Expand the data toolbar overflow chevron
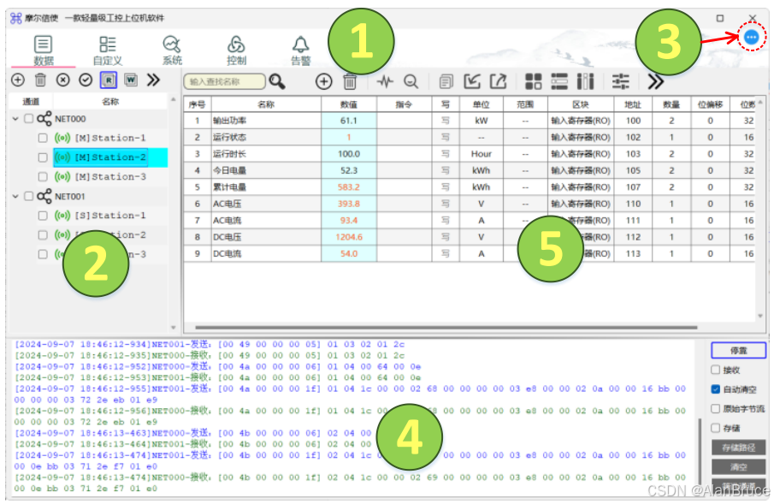The width and height of the screenshot is (774, 504). 655,81
